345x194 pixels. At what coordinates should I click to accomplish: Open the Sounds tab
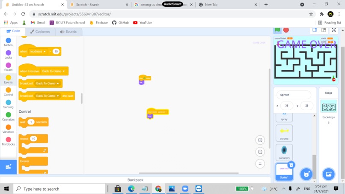click(68, 32)
